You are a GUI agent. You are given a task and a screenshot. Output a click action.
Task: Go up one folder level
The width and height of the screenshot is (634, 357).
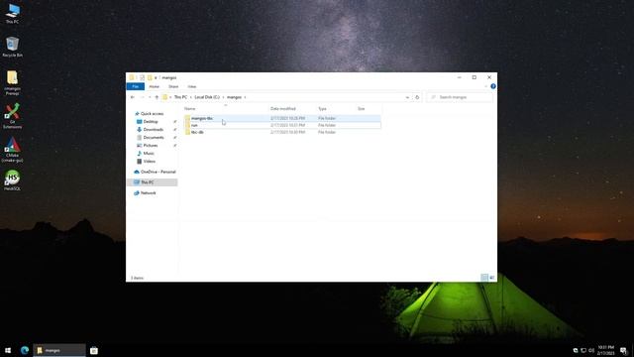coord(157,97)
